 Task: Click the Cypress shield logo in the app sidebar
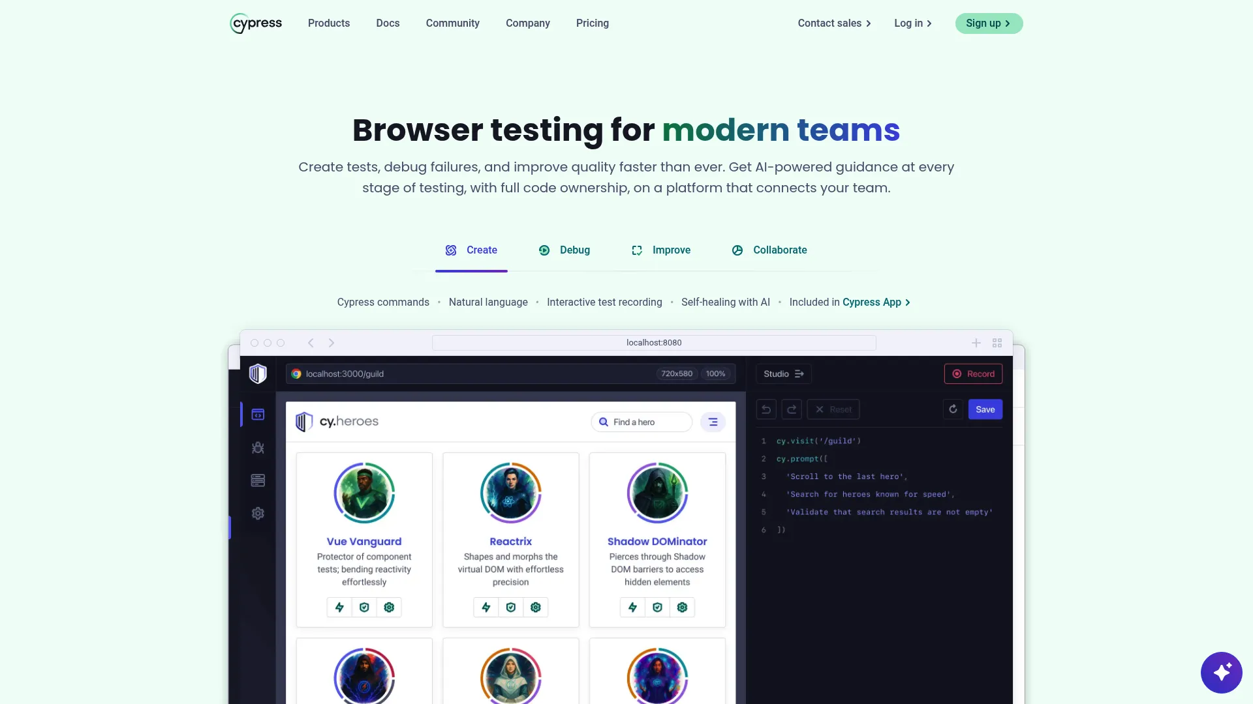click(258, 374)
